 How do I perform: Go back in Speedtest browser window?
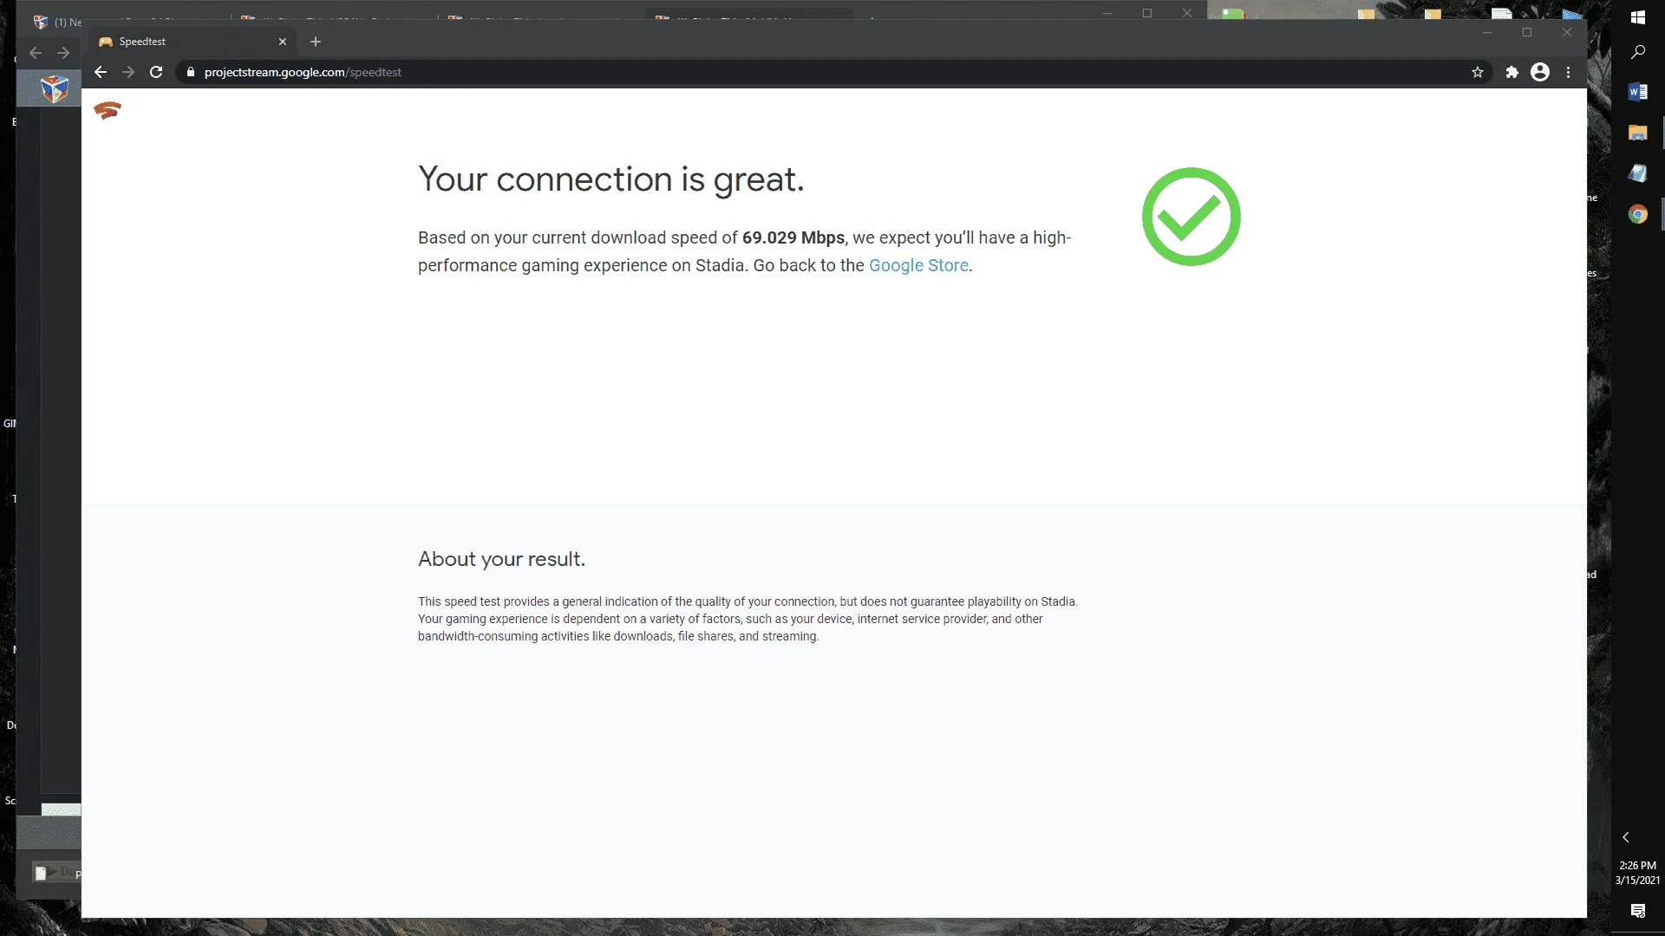(x=101, y=72)
